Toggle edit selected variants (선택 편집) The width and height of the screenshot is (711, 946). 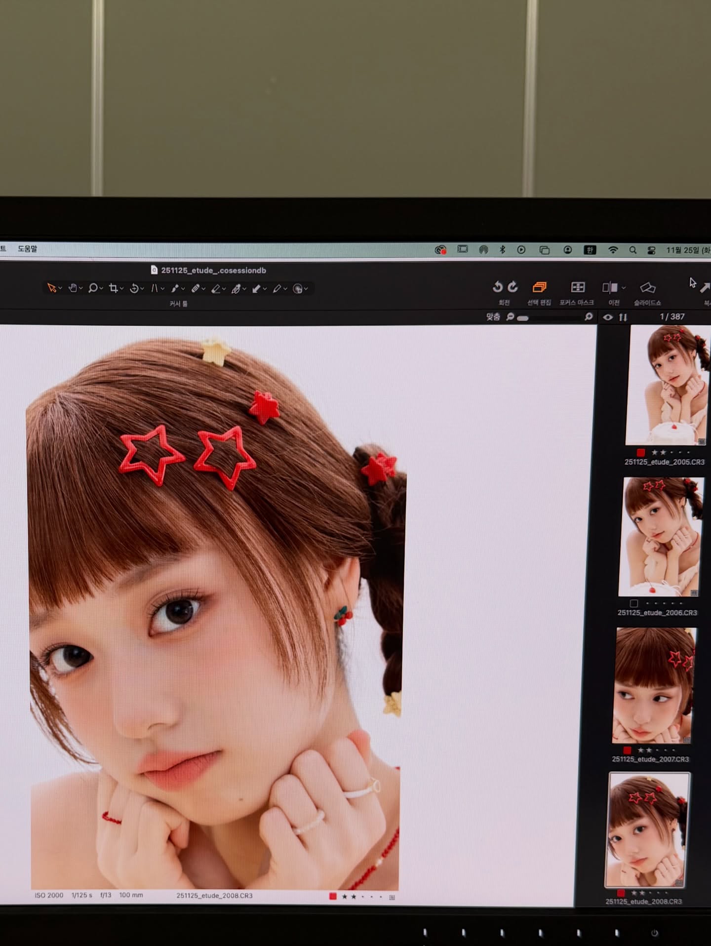pyautogui.click(x=539, y=287)
